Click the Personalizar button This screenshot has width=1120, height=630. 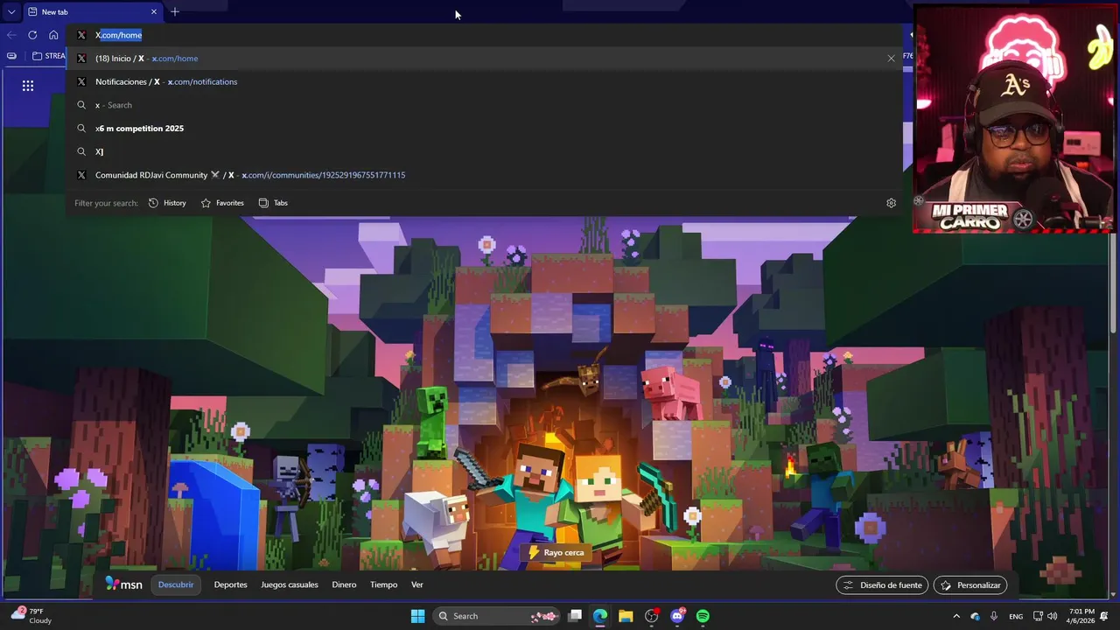click(x=970, y=585)
